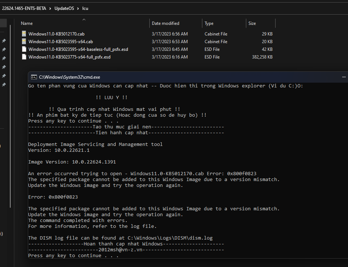This screenshot has width=348, height=267.
Task: Click the cmd.exe window title icon
Action: pyautogui.click(x=34, y=77)
